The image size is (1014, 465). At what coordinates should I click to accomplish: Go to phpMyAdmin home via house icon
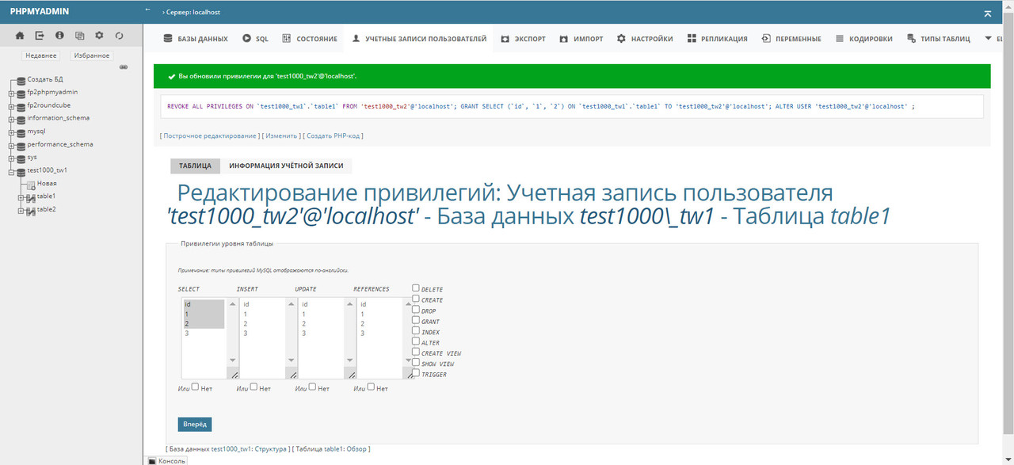tap(20, 36)
